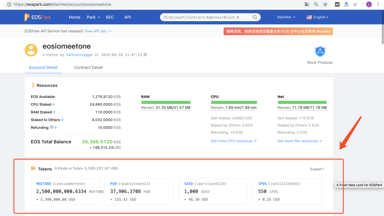Click the CPU Staked hash link
This screenshot has width=384, height=216.
[x=54, y=104]
